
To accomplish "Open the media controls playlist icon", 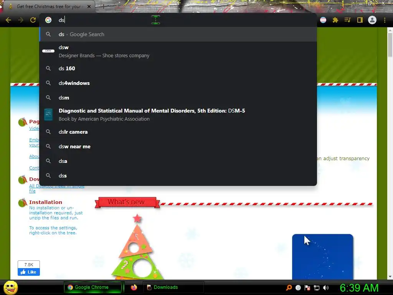I will click(347, 20).
